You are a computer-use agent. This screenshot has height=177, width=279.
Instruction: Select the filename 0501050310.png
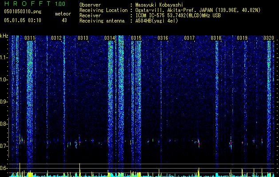pos(23,12)
